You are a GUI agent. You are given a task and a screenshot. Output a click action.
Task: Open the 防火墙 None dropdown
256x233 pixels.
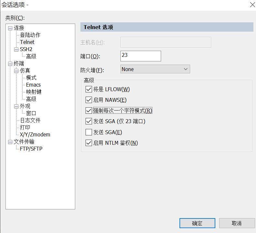point(155,69)
